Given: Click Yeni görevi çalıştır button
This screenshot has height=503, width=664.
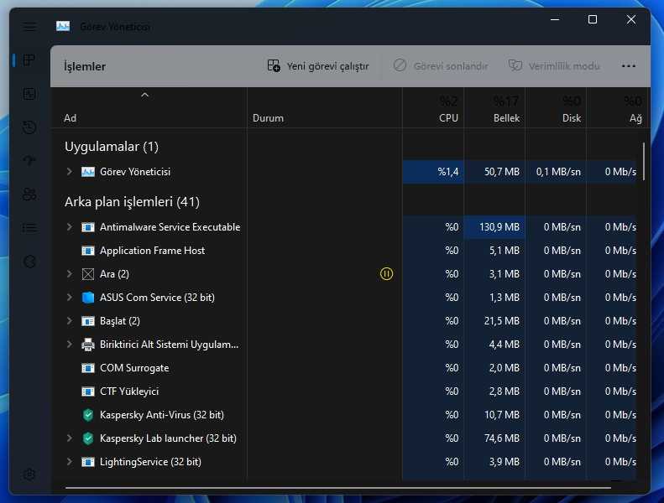Looking at the screenshot, I should 318,66.
